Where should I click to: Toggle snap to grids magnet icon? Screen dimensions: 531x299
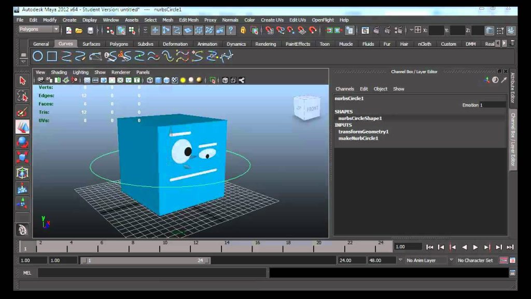pos(270,31)
